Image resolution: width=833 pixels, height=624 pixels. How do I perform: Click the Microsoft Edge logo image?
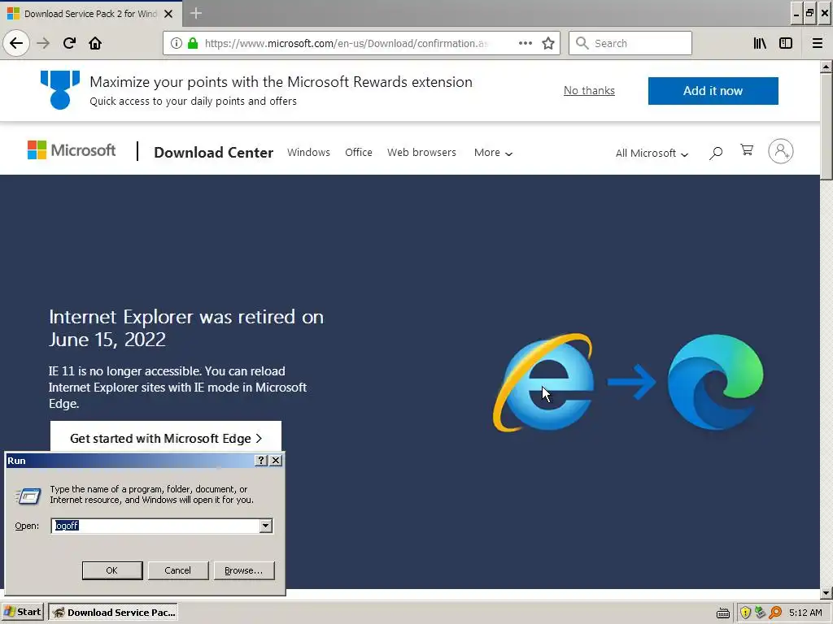(x=716, y=382)
